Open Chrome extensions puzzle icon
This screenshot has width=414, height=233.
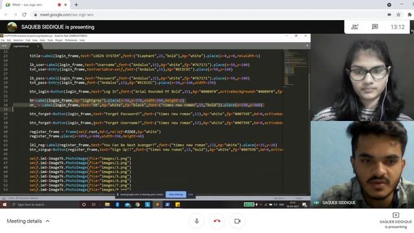409,15
